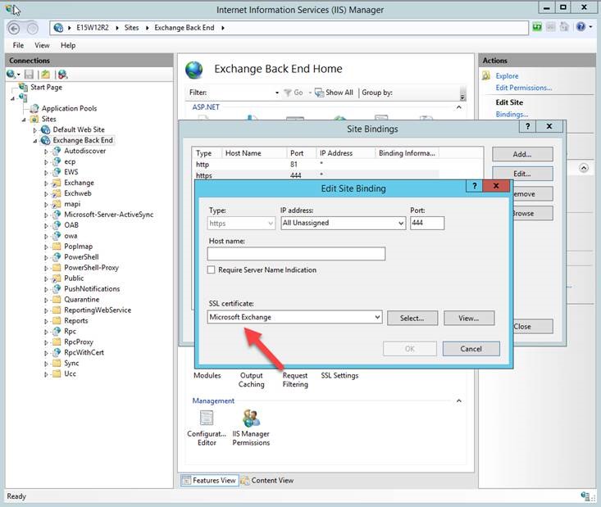Open the blue help icon in address bar

pyautogui.click(x=581, y=27)
